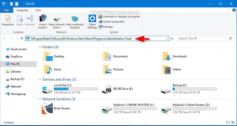Switch to details view layout
Viewport: 237px width, 126px height.
coord(228,123)
